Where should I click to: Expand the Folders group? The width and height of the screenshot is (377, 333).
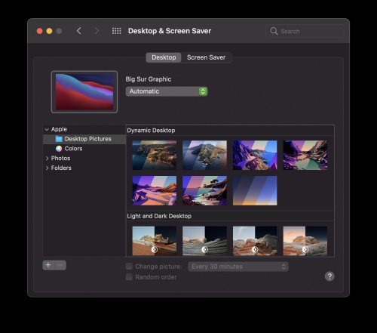[x=47, y=168]
